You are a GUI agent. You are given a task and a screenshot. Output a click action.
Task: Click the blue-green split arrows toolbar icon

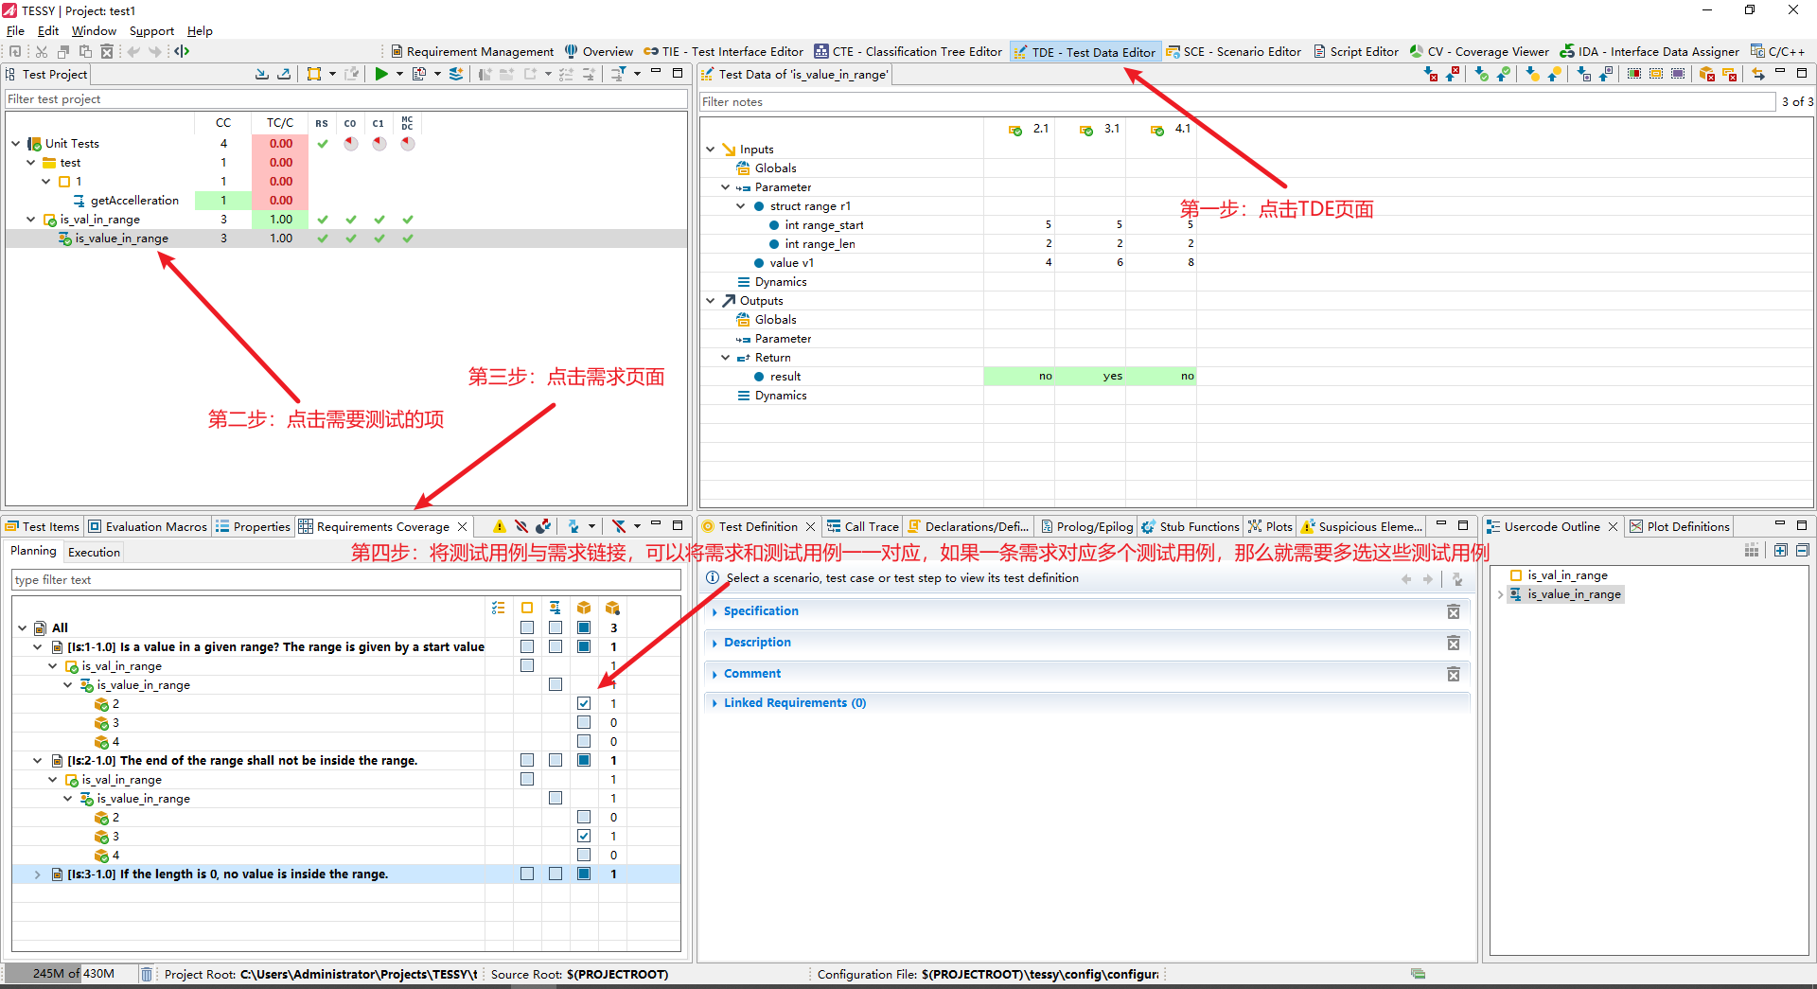[x=182, y=51]
